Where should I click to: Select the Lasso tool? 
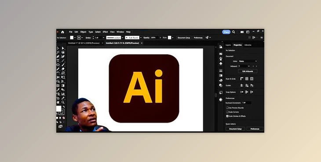[63, 53]
